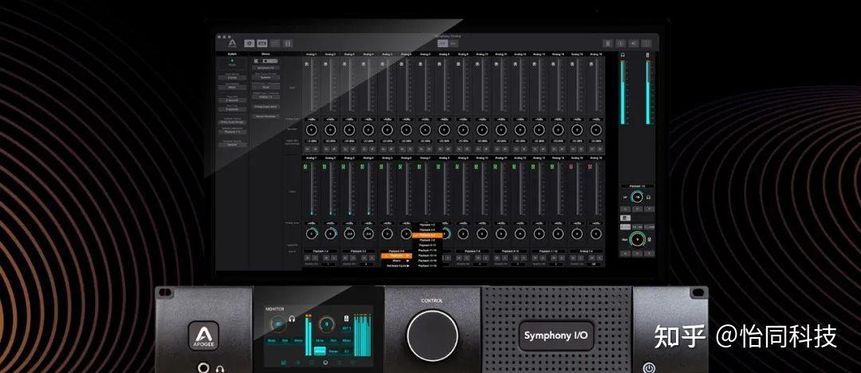Toggle first button below Main monitor knob

(626, 253)
